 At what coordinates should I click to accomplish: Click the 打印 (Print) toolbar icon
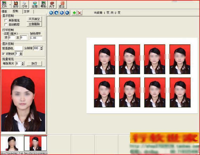point(24,5)
